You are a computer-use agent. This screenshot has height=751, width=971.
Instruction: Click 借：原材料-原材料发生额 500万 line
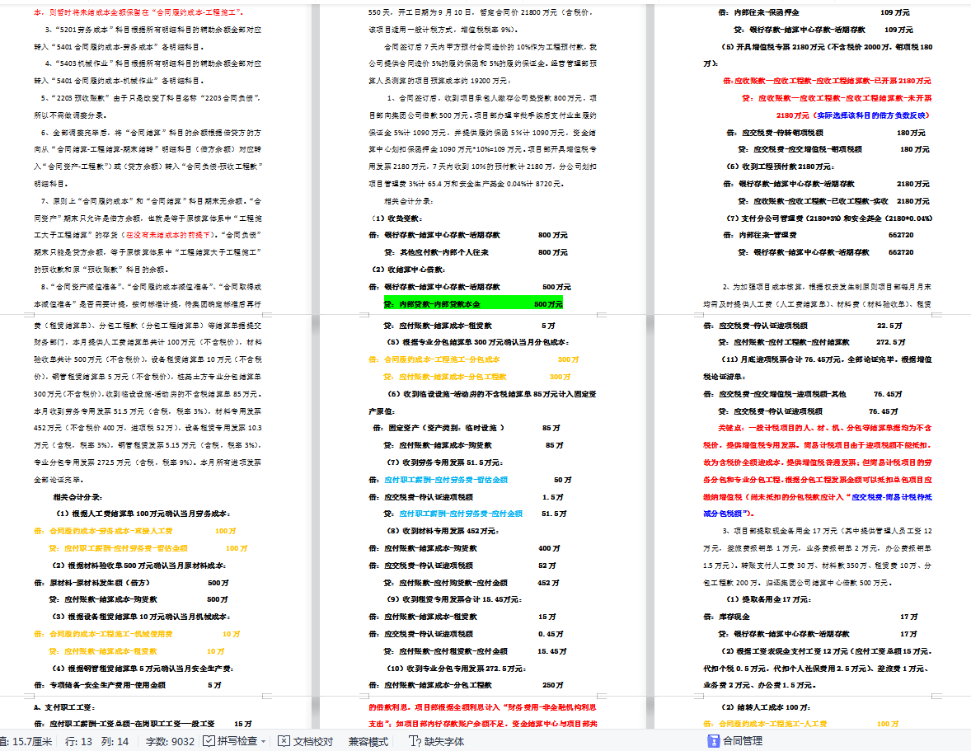(131, 583)
